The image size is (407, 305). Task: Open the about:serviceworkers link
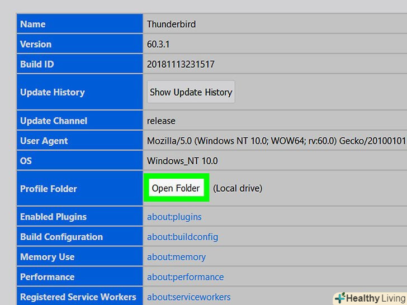click(189, 297)
